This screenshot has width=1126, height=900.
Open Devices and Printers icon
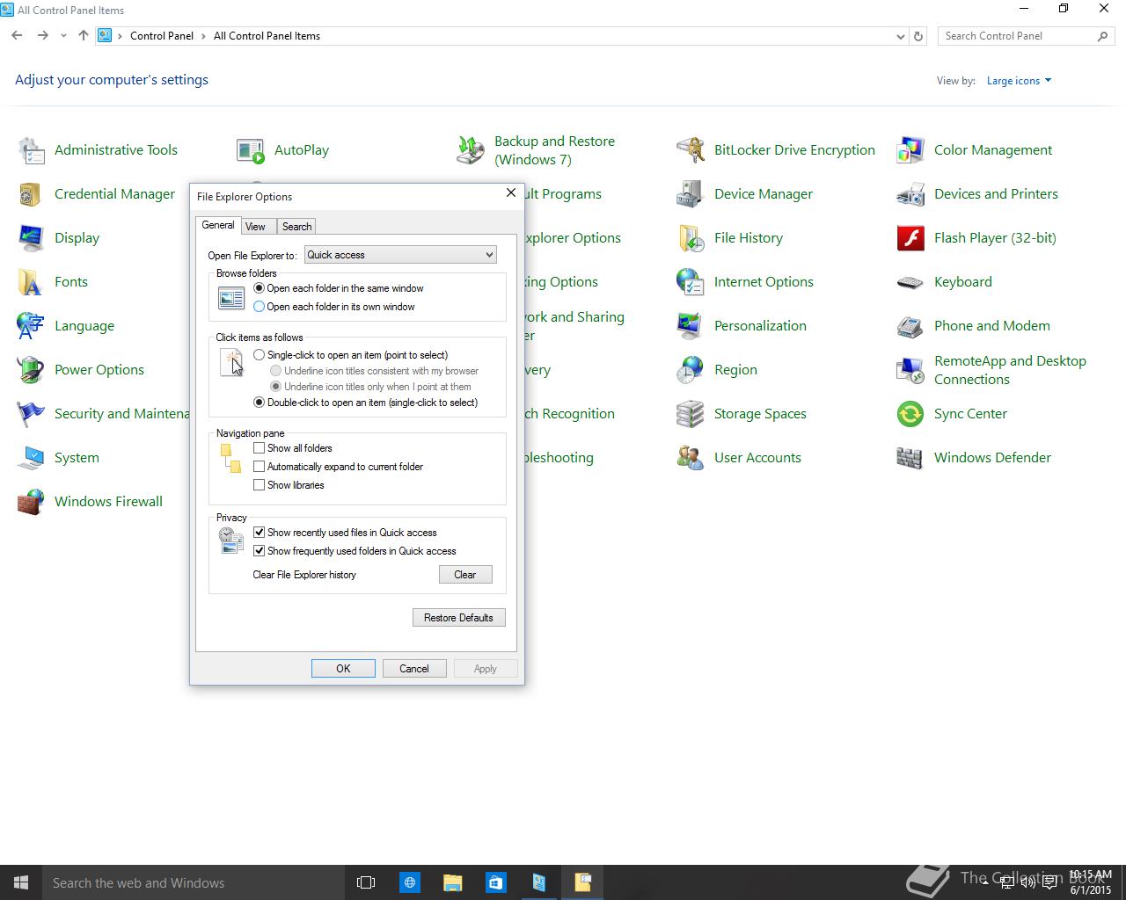tap(910, 194)
